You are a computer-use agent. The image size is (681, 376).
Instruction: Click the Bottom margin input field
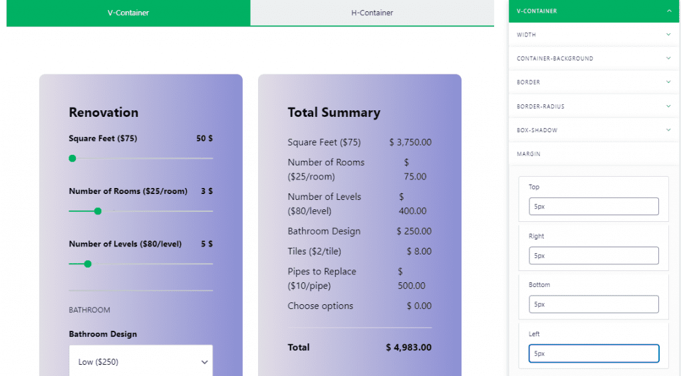click(x=594, y=304)
